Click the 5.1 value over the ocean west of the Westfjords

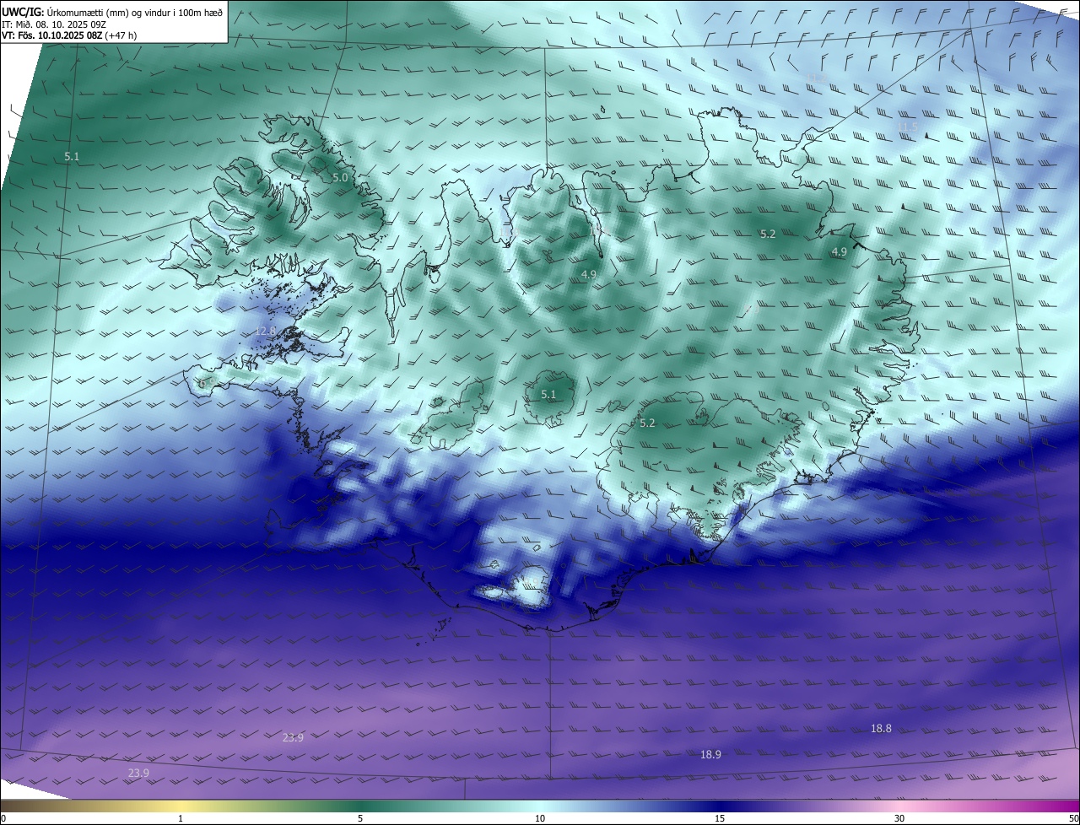pyautogui.click(x=72, y=157)
